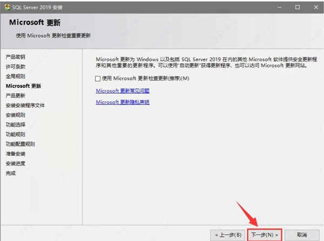
Task: Select the 安装进度 step in the sidebar
Action: tap(16, 163)
